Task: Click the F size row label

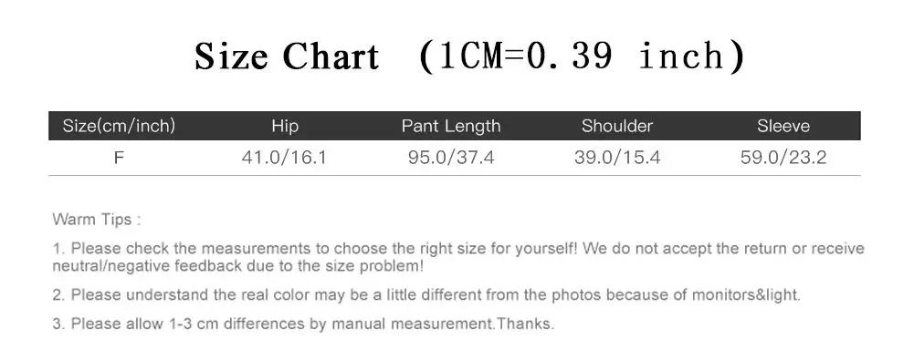Action: coord(119,158)
